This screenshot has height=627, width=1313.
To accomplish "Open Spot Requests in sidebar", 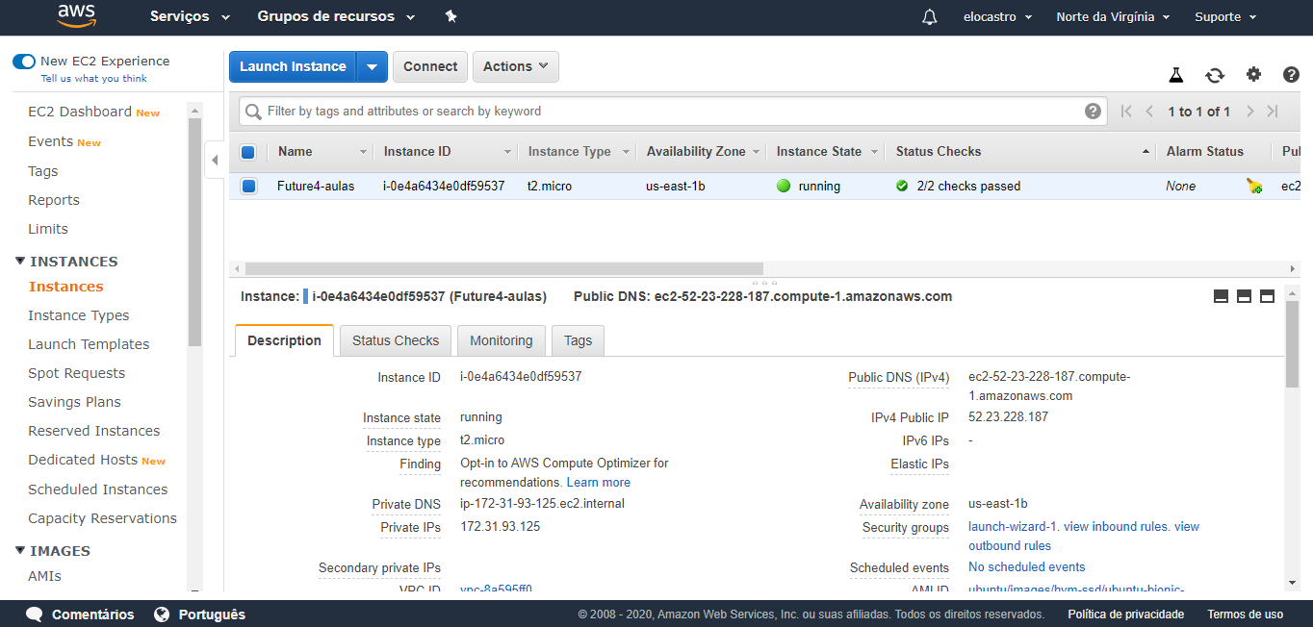I will click(77, 373).
